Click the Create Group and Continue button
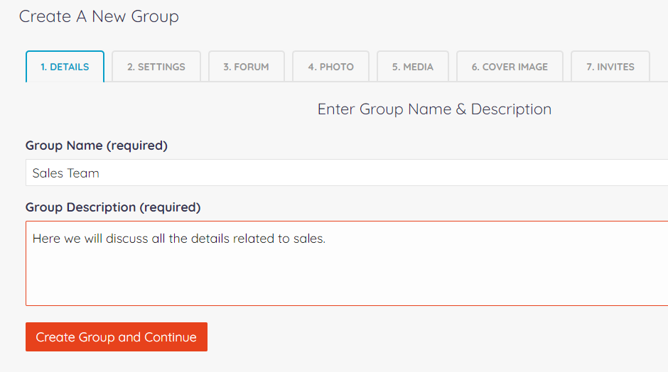The width and height of the screenshot is (668, 372). pyautogui.click(x=117, y=337)
